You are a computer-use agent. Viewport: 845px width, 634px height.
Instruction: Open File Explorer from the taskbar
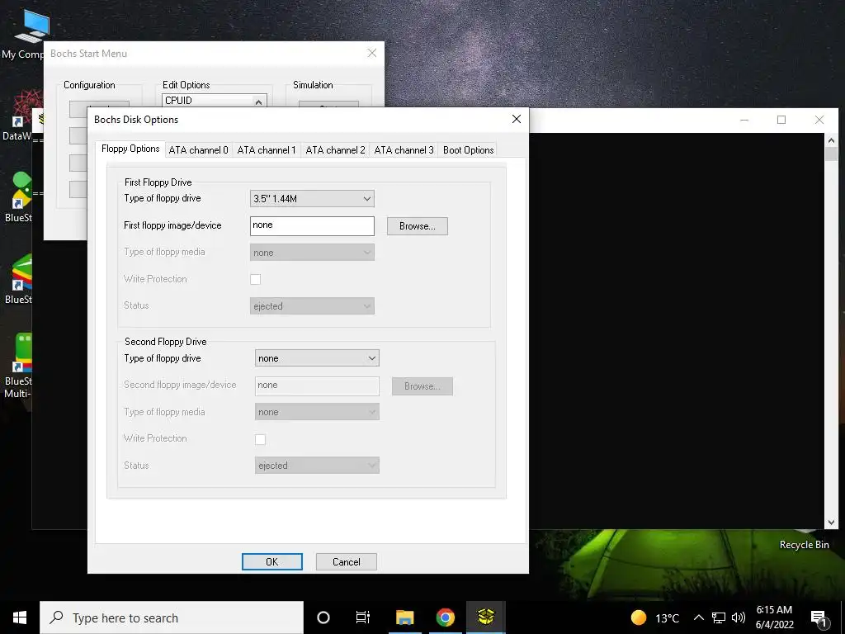(x=404, y=617)
